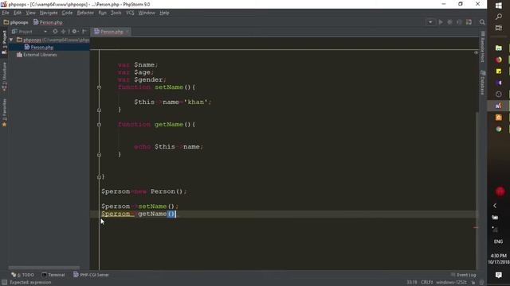Click the red error stripe mark on the scrollbar
510x286 pixels.
[x=476, y=228]
